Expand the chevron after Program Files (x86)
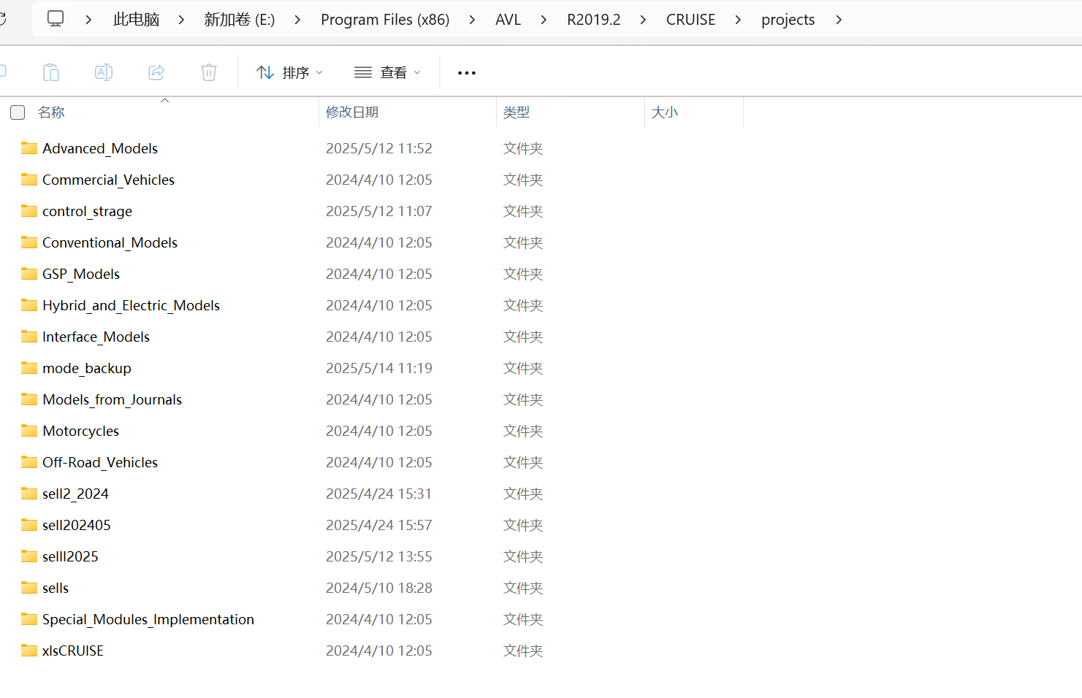Viewport: 1082px width, 698px height. tap(472, 20)
